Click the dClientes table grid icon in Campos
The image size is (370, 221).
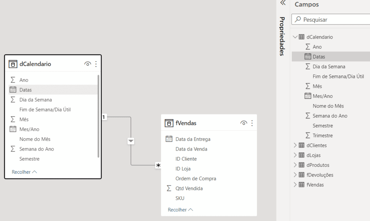point(302,145)
